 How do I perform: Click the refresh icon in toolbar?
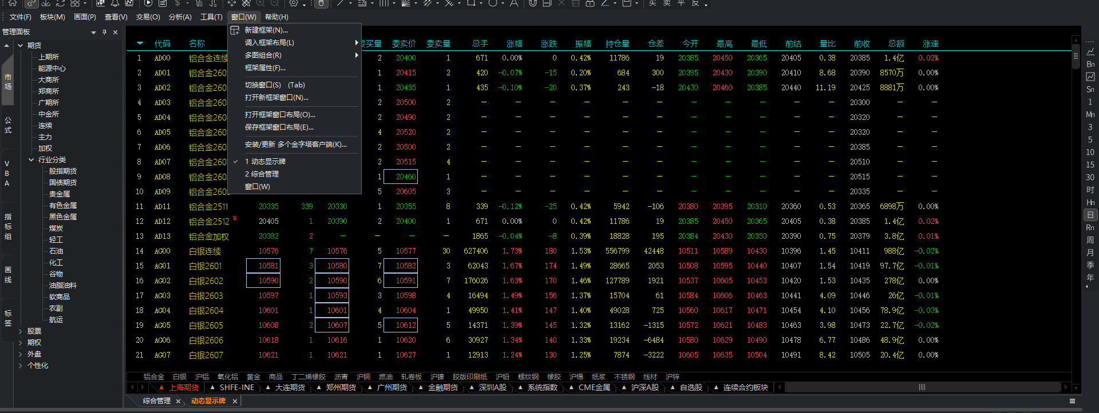click(60, 3)
